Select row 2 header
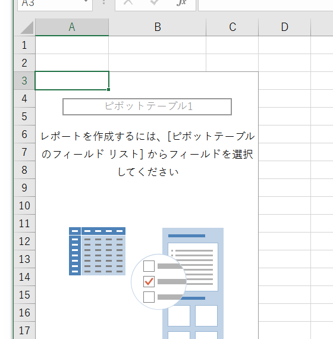 click(x=24, y=62)
